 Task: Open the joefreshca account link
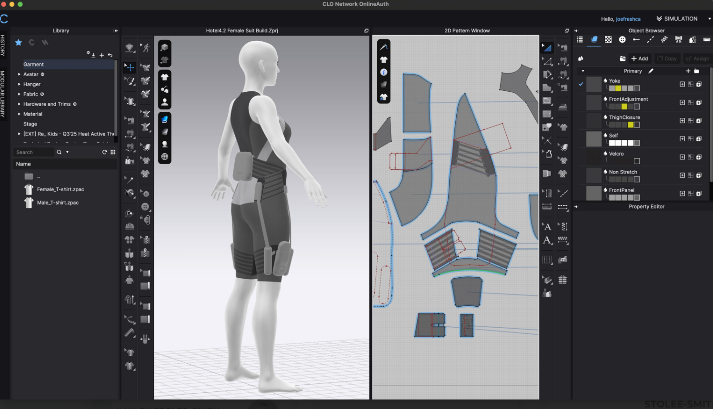628,19
